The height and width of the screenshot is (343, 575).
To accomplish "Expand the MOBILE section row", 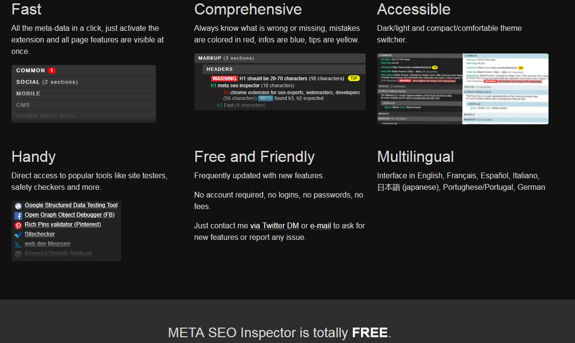I will point(84,93).
